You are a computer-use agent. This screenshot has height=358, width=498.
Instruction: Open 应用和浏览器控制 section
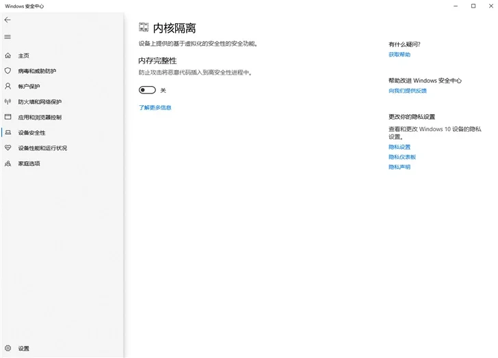(x=40, y=118)
